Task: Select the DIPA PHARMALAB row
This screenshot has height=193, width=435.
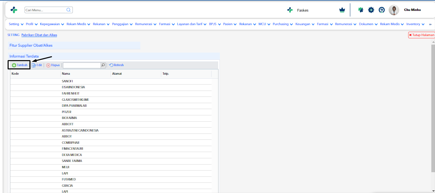Action: tap(111, 106)
